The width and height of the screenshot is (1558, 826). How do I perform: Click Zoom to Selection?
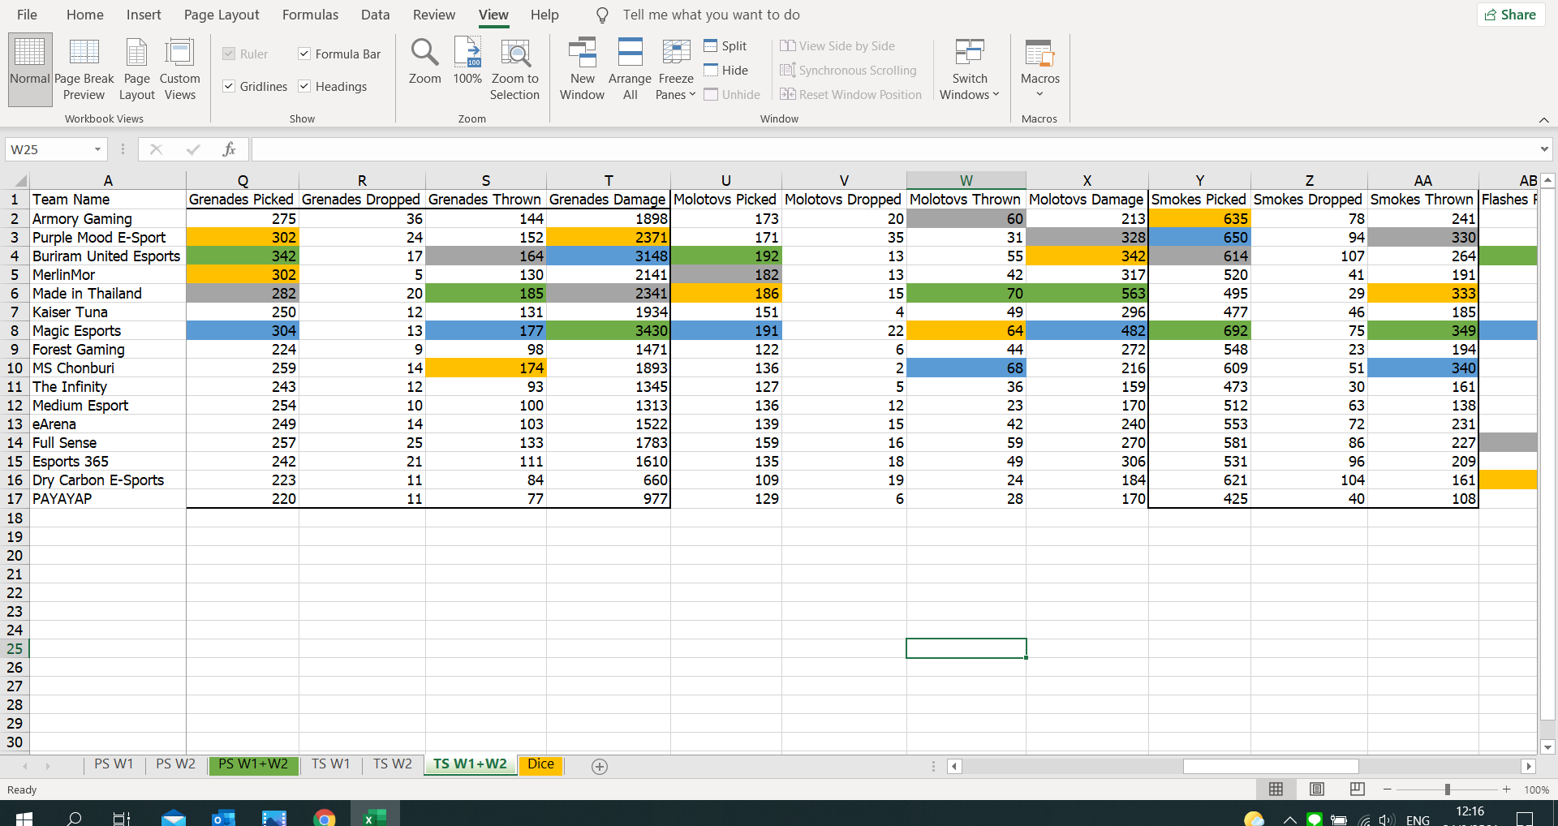click(514, 70)
